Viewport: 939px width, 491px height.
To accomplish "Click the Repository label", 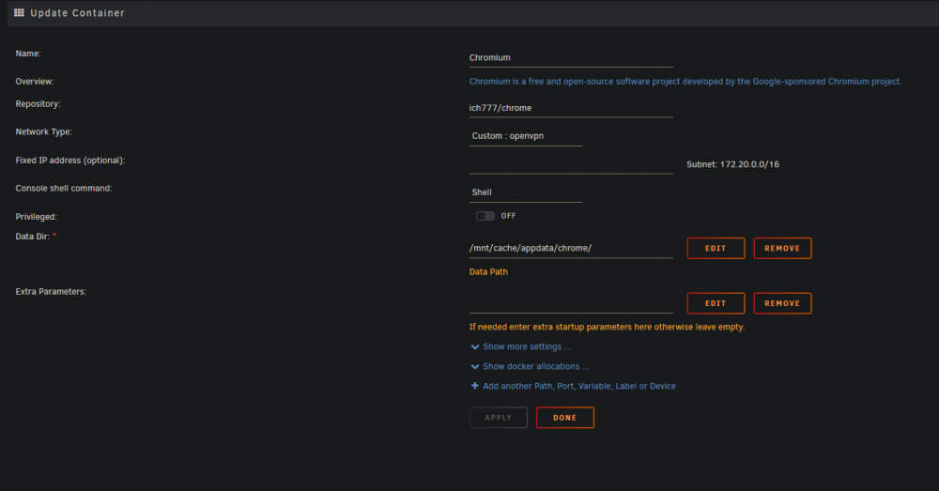I will click(38, 104).
